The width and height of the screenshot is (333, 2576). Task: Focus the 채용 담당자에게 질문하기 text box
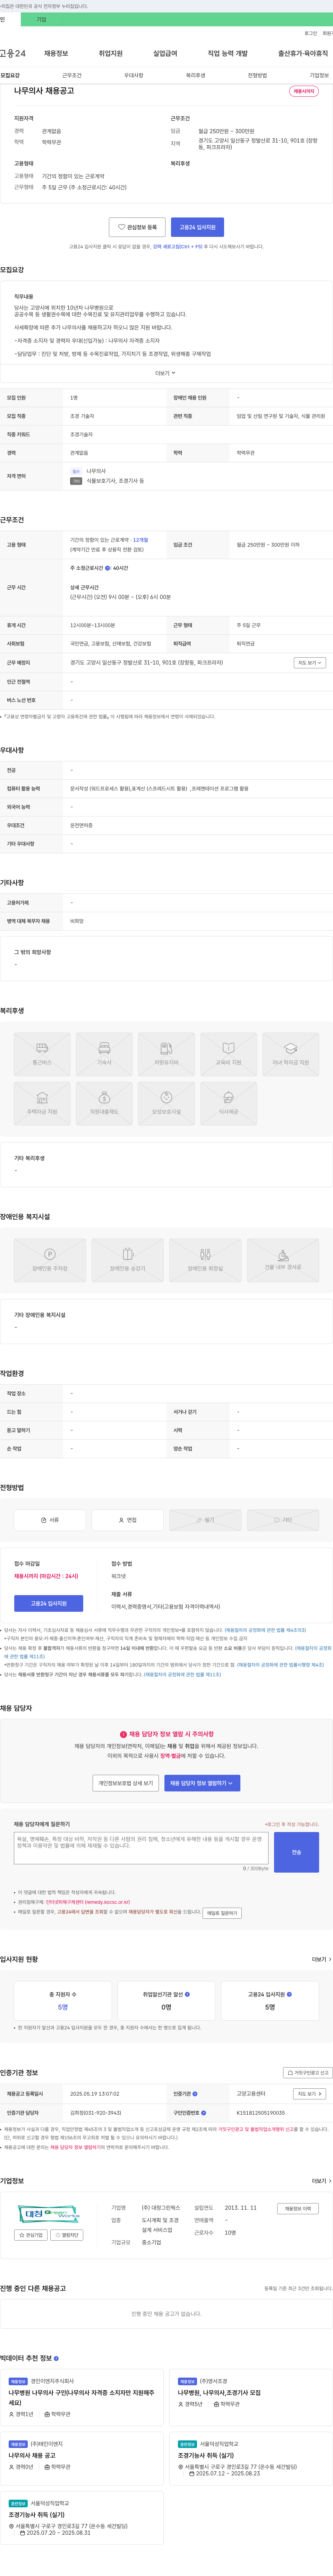coord(141,1848)
